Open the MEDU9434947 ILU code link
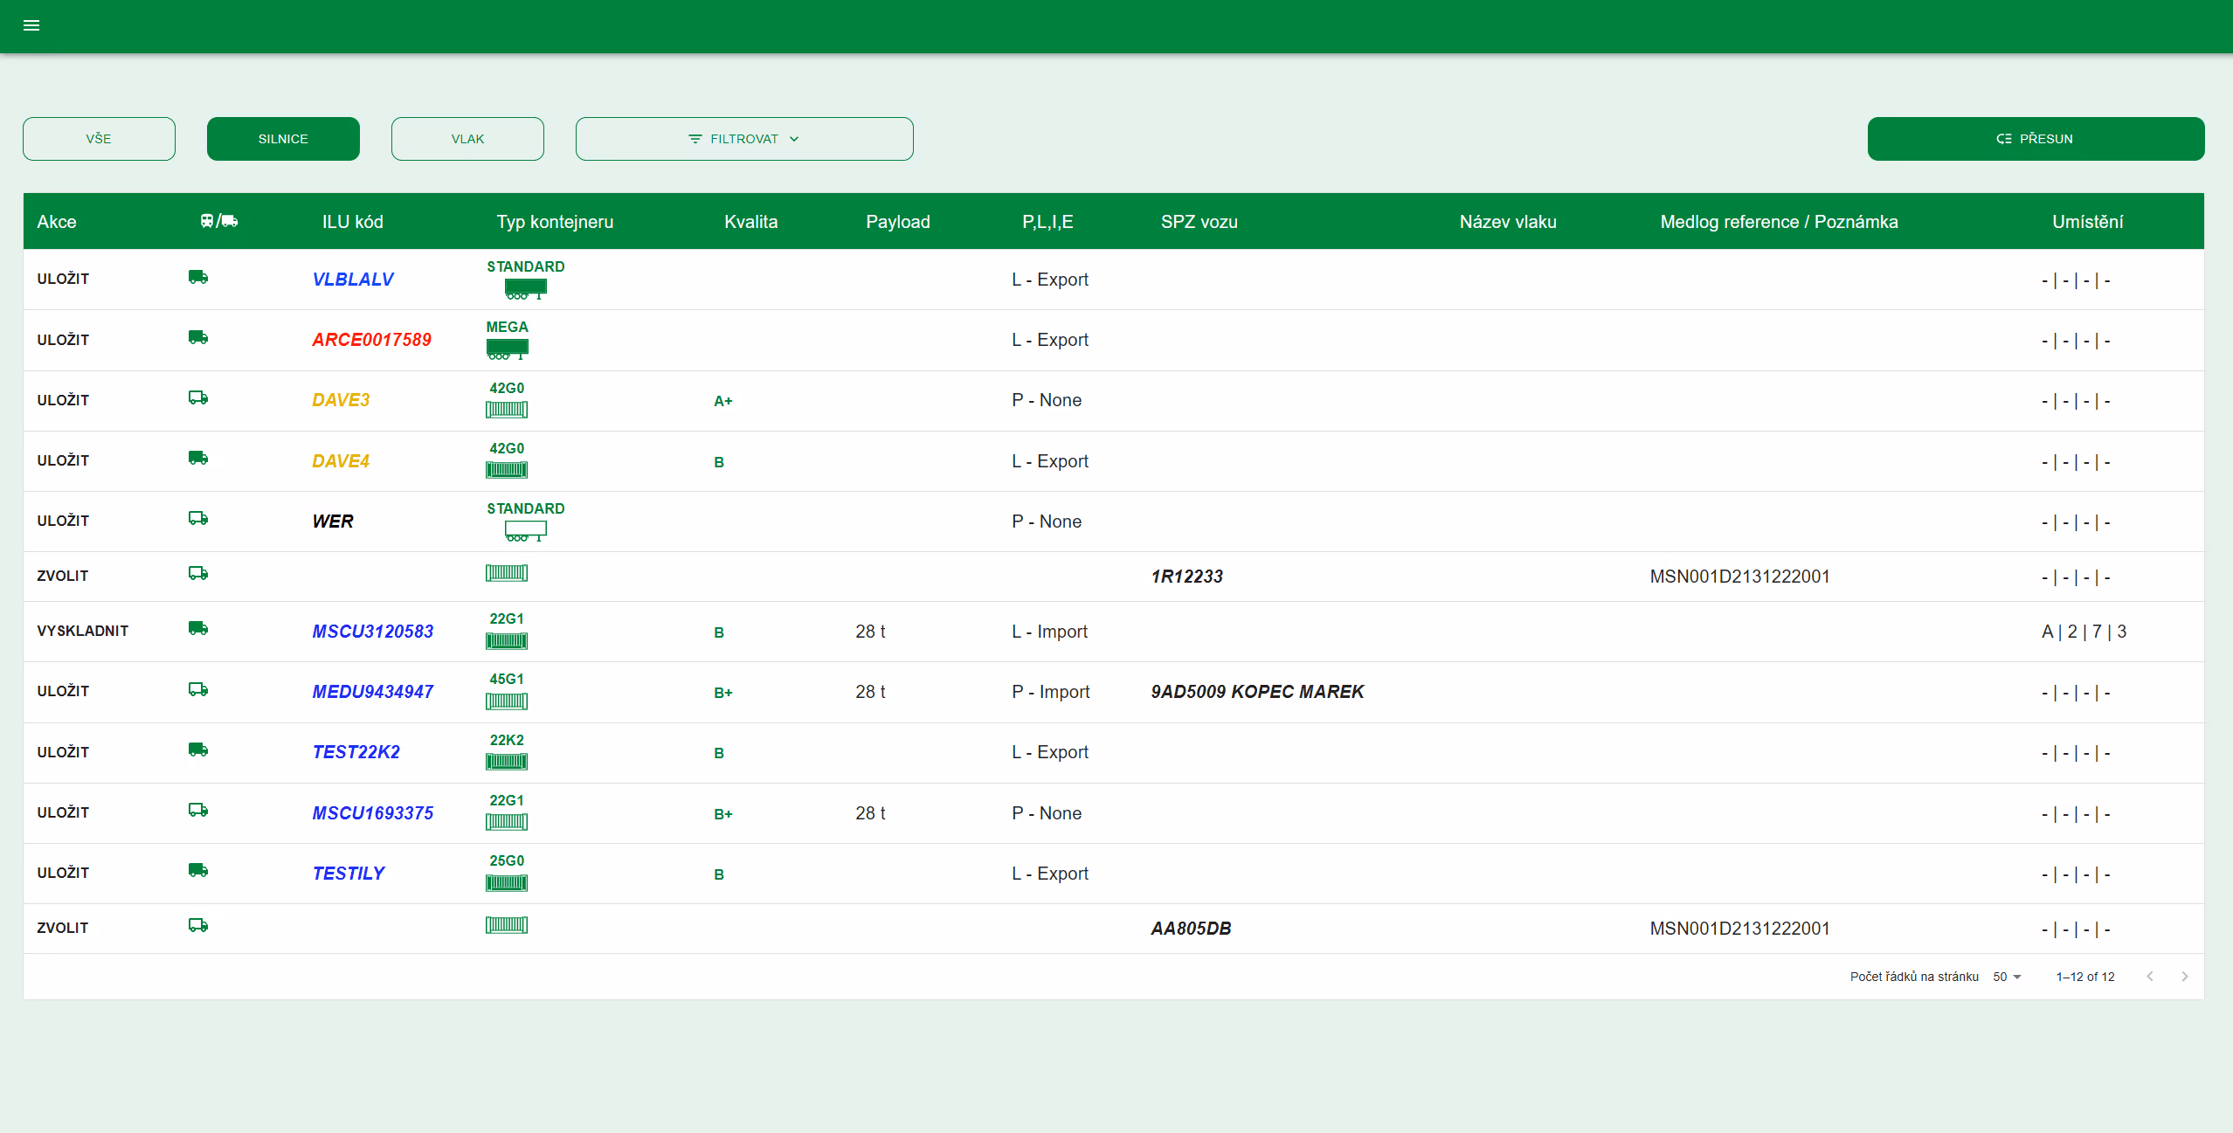This screenshot has width=2233, height=1133. click(x=373, y=692)
